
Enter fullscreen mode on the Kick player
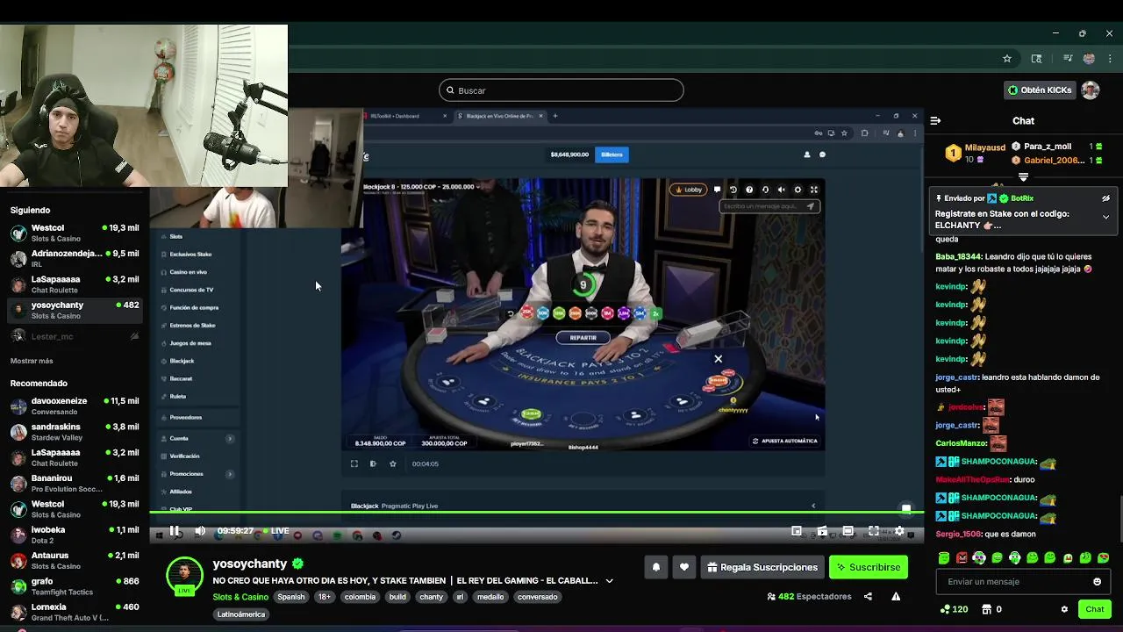point(874,531)
